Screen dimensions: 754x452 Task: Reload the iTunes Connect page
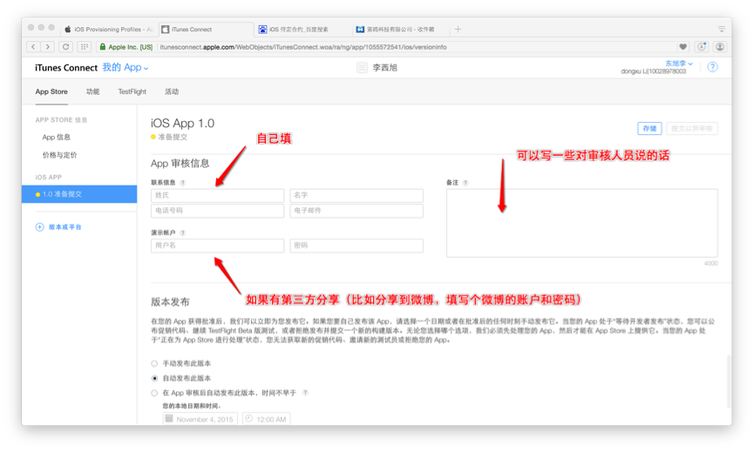click(66, 46)
